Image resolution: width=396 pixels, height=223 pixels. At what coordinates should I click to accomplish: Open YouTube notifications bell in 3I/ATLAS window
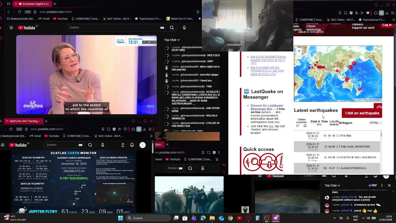[132, 145]
